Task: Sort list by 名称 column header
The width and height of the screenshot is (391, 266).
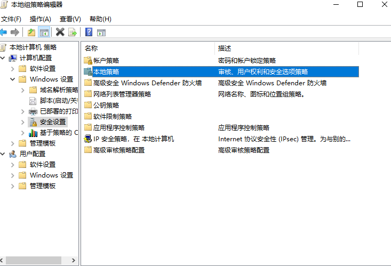Action: pos(148,48)
